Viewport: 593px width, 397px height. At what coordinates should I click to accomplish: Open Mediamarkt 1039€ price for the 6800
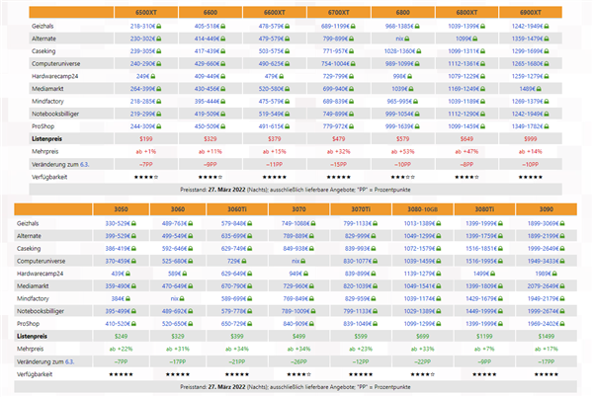tap(401, 87)
